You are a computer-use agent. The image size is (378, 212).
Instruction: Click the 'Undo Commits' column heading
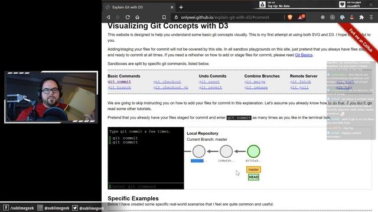pos(213,76)
